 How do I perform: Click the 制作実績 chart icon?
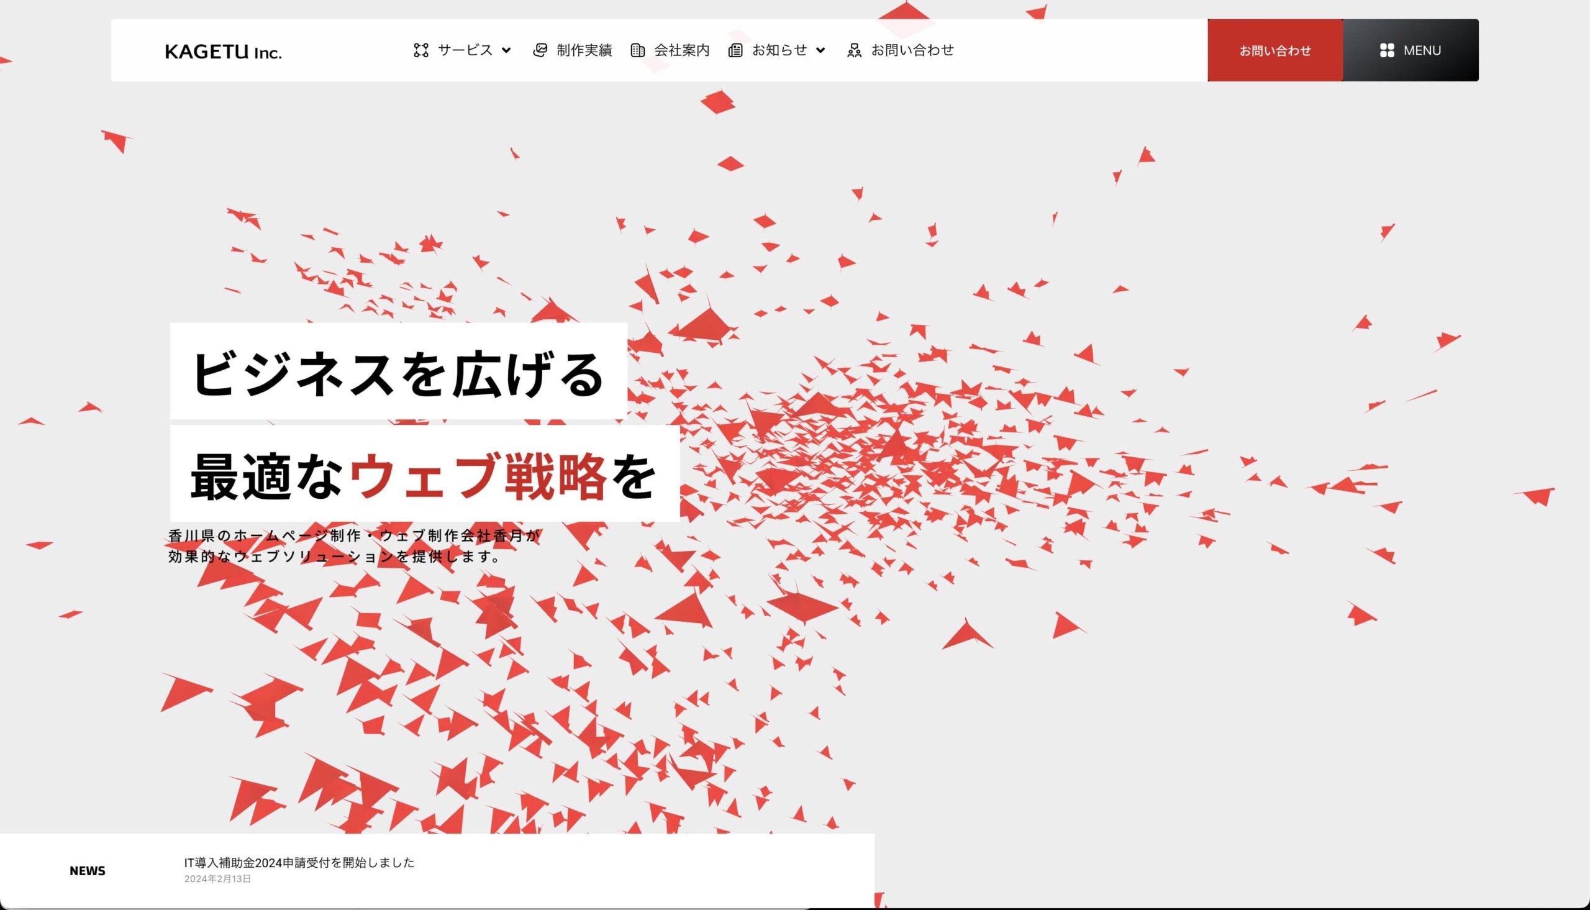(x=540, y=51)
